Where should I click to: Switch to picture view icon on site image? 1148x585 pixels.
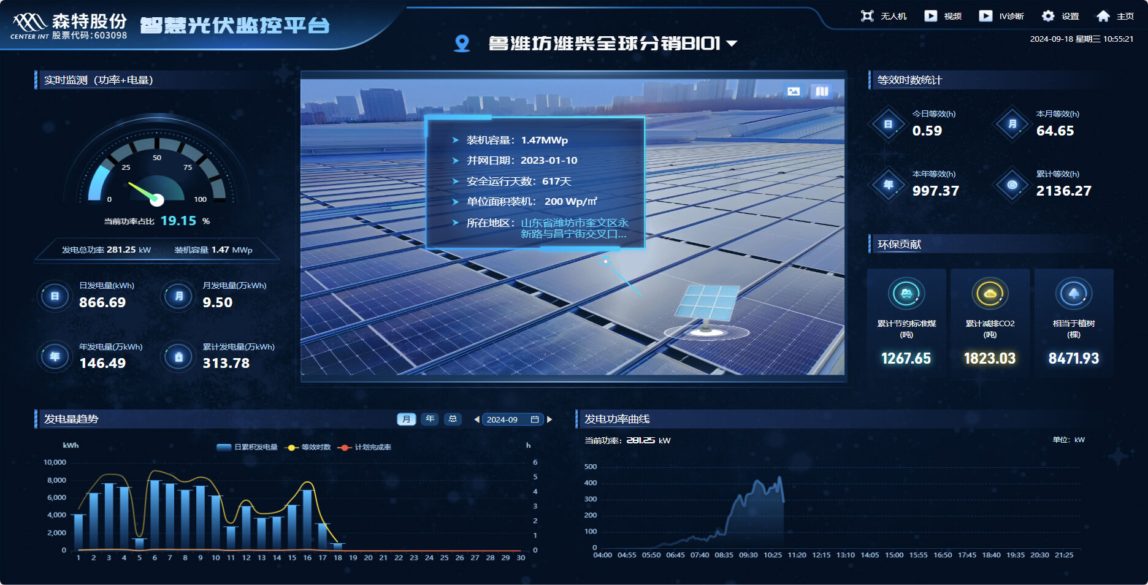794,91
